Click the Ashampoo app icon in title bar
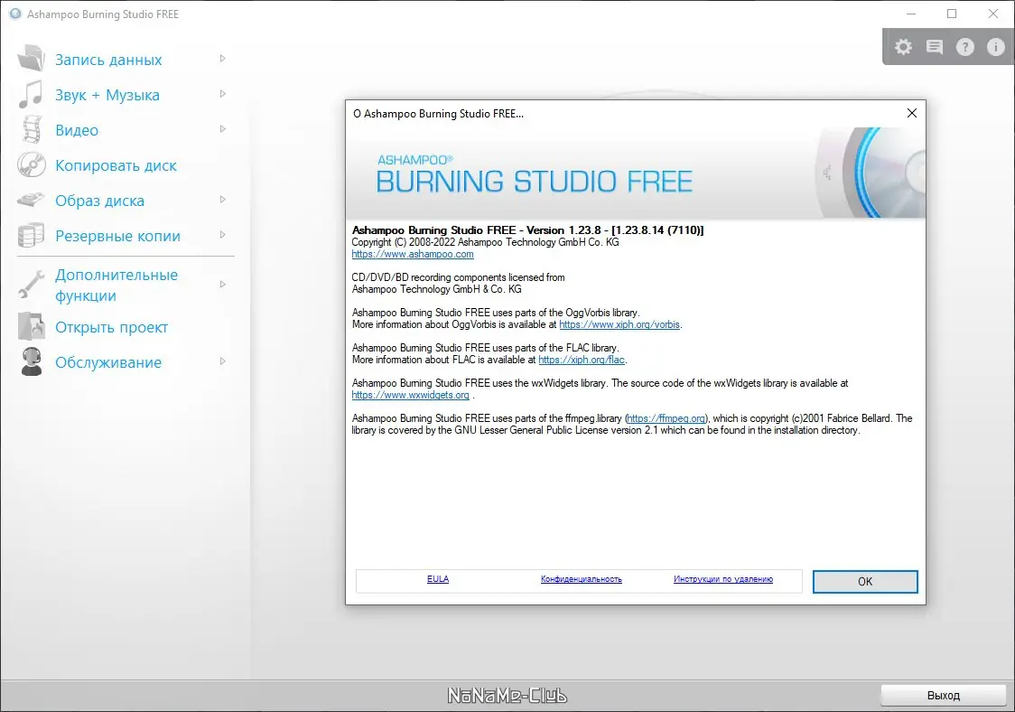1015x712 pixels. pyautogui.click(x=14, y=14)
